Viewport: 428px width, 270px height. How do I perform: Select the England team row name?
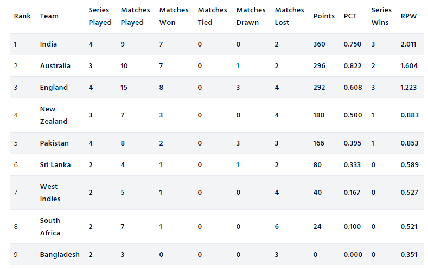54,87
